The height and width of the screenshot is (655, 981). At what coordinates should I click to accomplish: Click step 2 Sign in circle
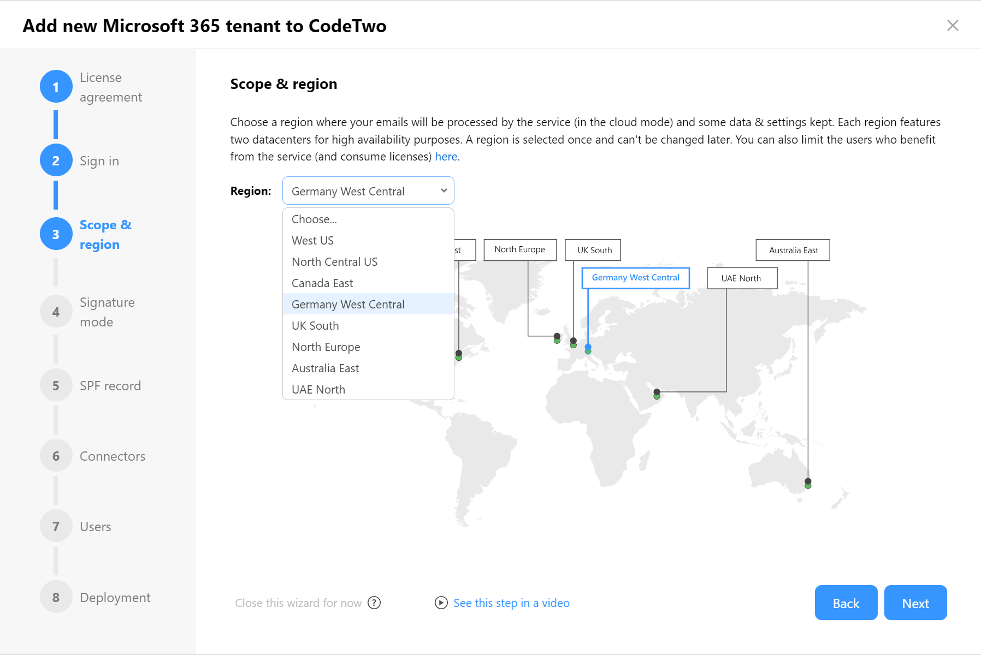(56, 160)
